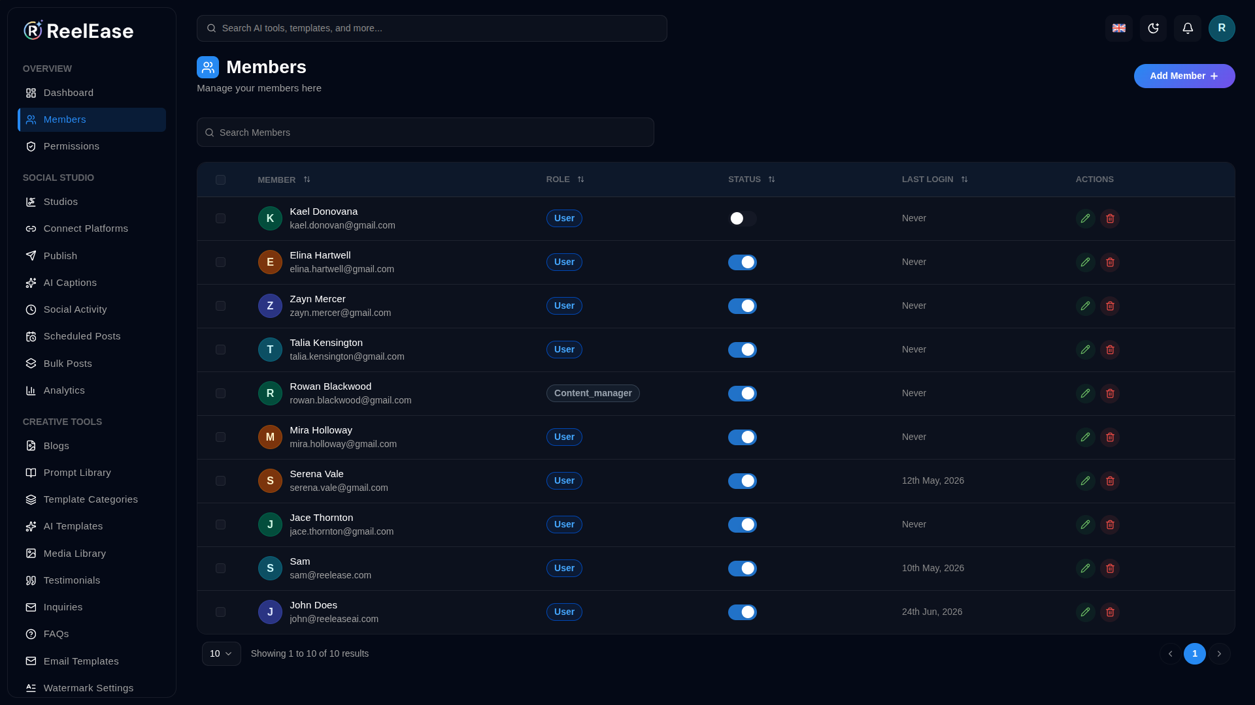The image size is (1255, 705).
Task: Edit Rowan Blackwood's details
Action: point(1085,394)
